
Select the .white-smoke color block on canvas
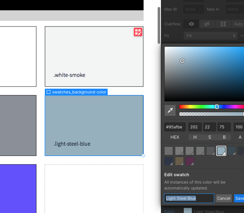tap(94, 57)
